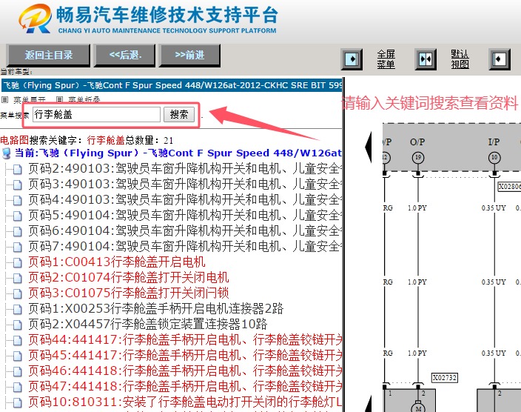Click page icon for 页码5:490104 row
The image size is (521, 412).
(x=17, y=216)
